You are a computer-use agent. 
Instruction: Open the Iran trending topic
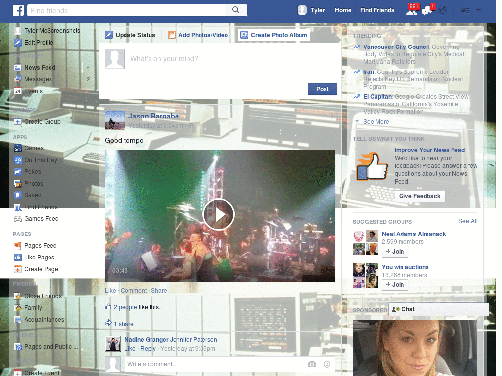coord(369,72)
